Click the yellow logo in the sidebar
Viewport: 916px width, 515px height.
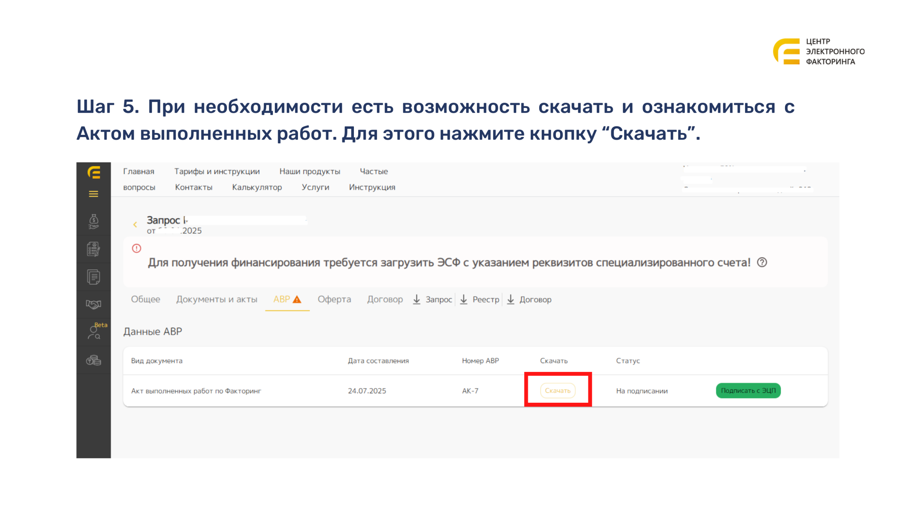[x=93, y=172]
